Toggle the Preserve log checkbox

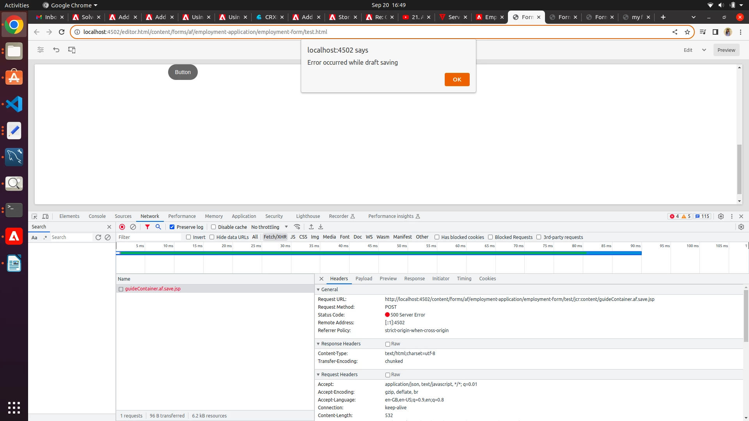click(x=172, y=227)
